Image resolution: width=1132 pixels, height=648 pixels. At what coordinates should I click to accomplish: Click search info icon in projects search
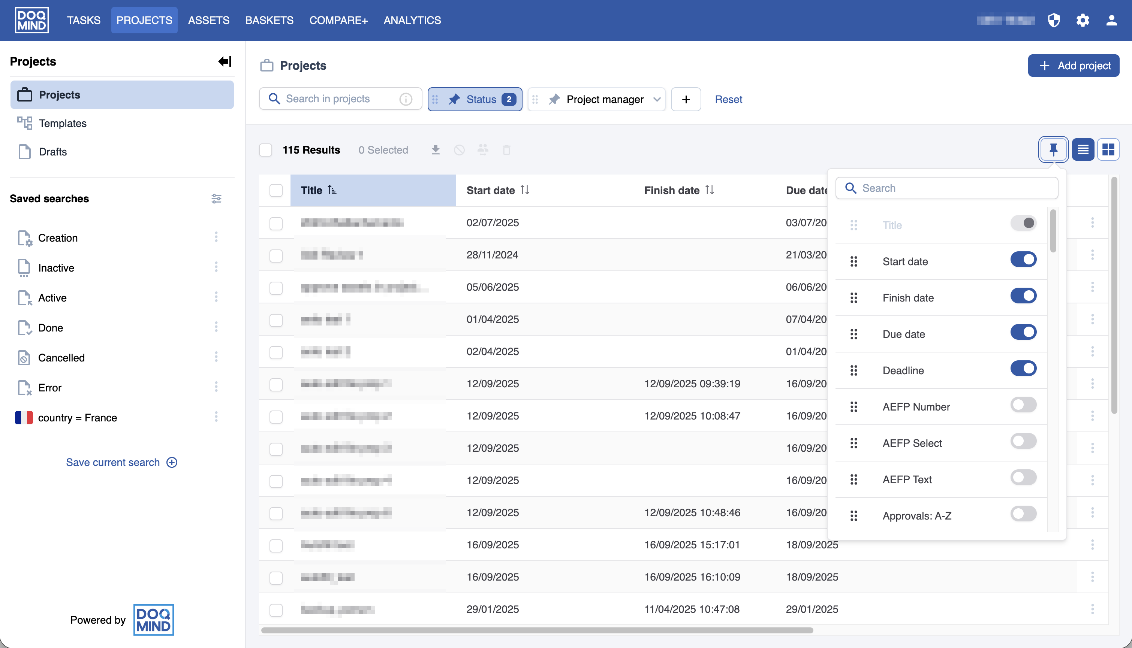[405, 99]
